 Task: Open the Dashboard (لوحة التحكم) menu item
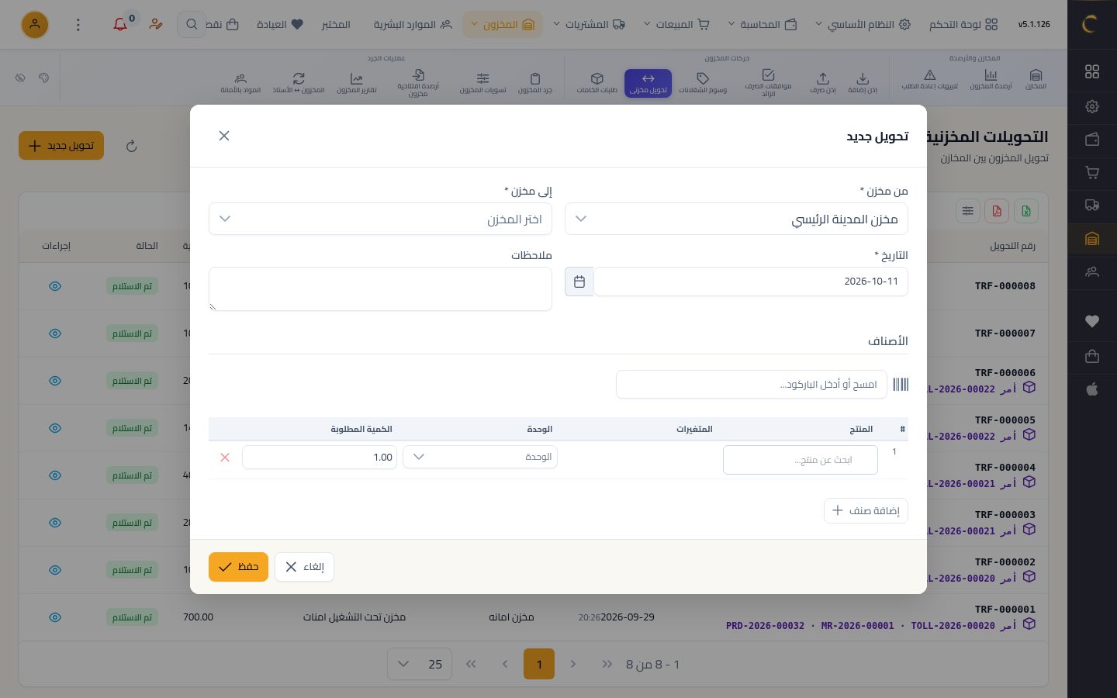pyautogui.click(x=963, y=25)
